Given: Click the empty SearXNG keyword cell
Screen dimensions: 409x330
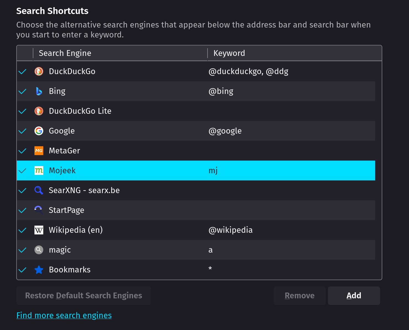Looking at the screenshot, I should (x=291, y=190).
